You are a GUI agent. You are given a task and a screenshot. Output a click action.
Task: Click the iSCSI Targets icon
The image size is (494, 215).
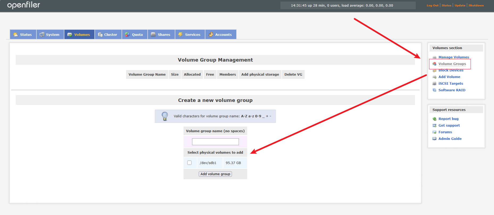pyautogui.click(x=434, y=83)
